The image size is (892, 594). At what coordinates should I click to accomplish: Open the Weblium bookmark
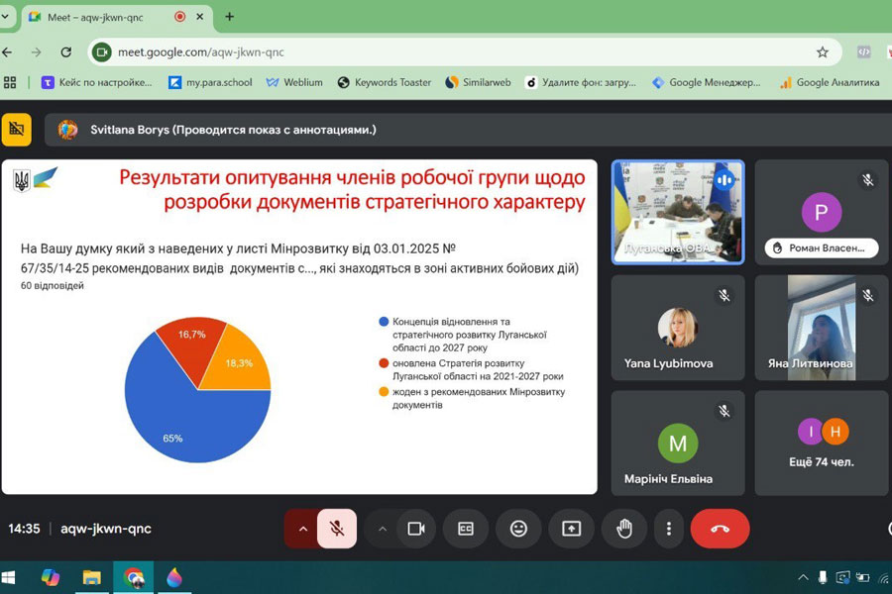294,82
